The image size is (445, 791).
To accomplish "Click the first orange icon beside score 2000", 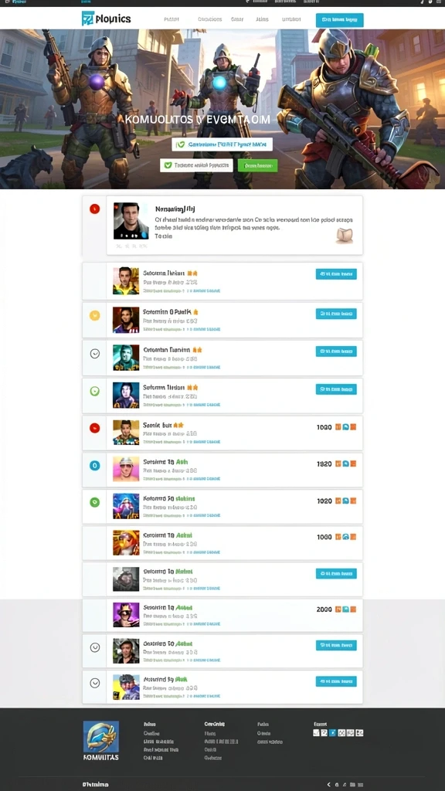I will click(x=338, y=609).
